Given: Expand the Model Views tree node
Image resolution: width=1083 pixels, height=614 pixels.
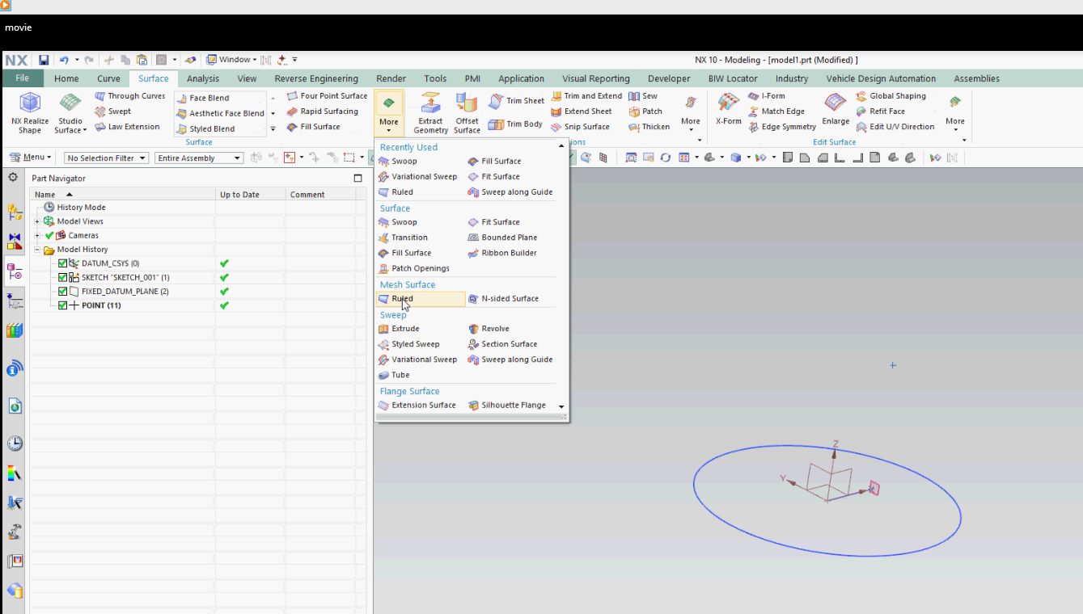Looking at the screenshot, I should (x=37, y=221).
